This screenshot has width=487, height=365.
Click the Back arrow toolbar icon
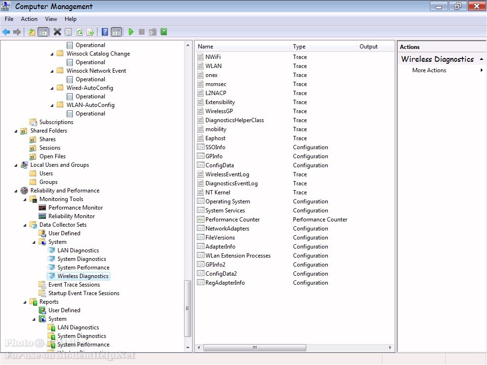point(6,32)
